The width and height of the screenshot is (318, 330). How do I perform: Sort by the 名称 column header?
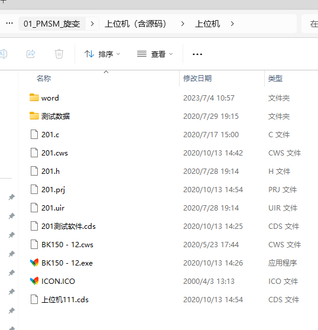click(44, 78)
